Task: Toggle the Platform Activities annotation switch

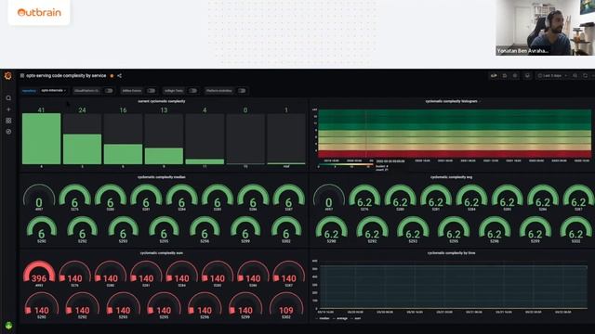Action: point(242,91)
